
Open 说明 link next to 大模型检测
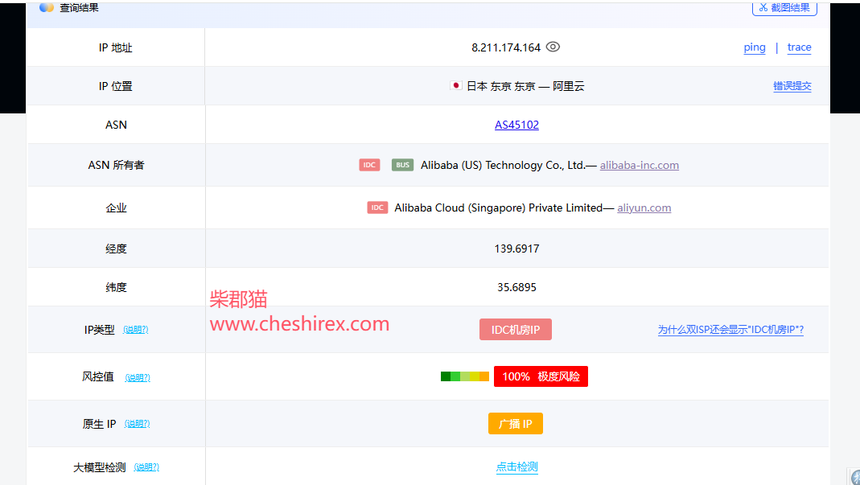click(x=146, y=467)
